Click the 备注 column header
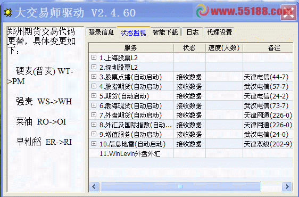This screenshot has height=197, width=299. coord(268,48)
